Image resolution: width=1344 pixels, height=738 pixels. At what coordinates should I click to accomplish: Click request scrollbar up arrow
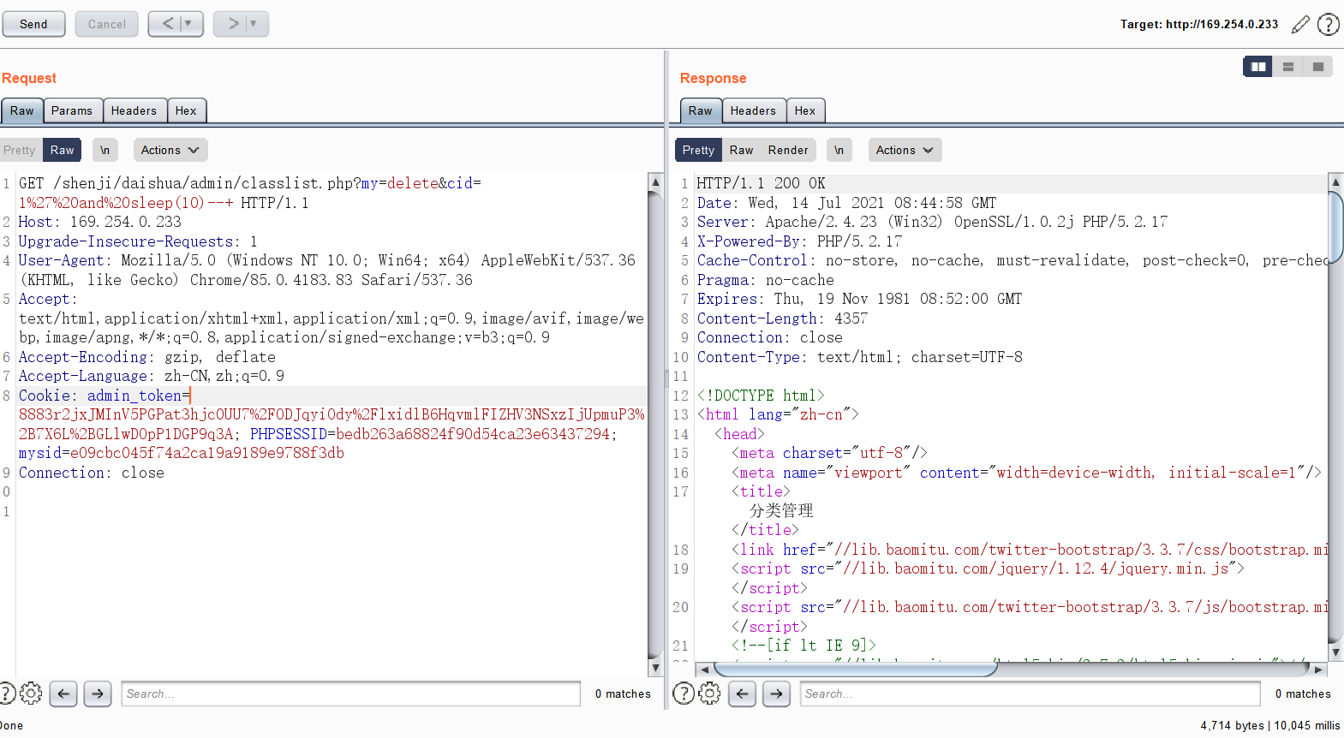pyautogui.click(x=655, y=182)
